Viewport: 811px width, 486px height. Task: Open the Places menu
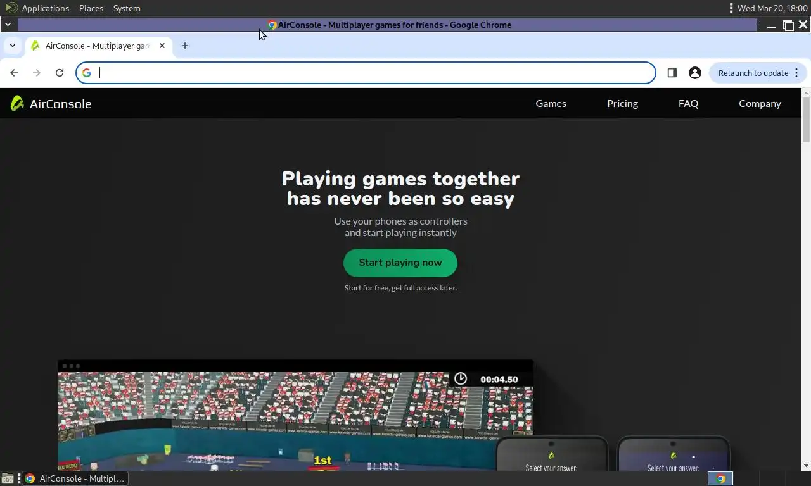tap(91, 8)
